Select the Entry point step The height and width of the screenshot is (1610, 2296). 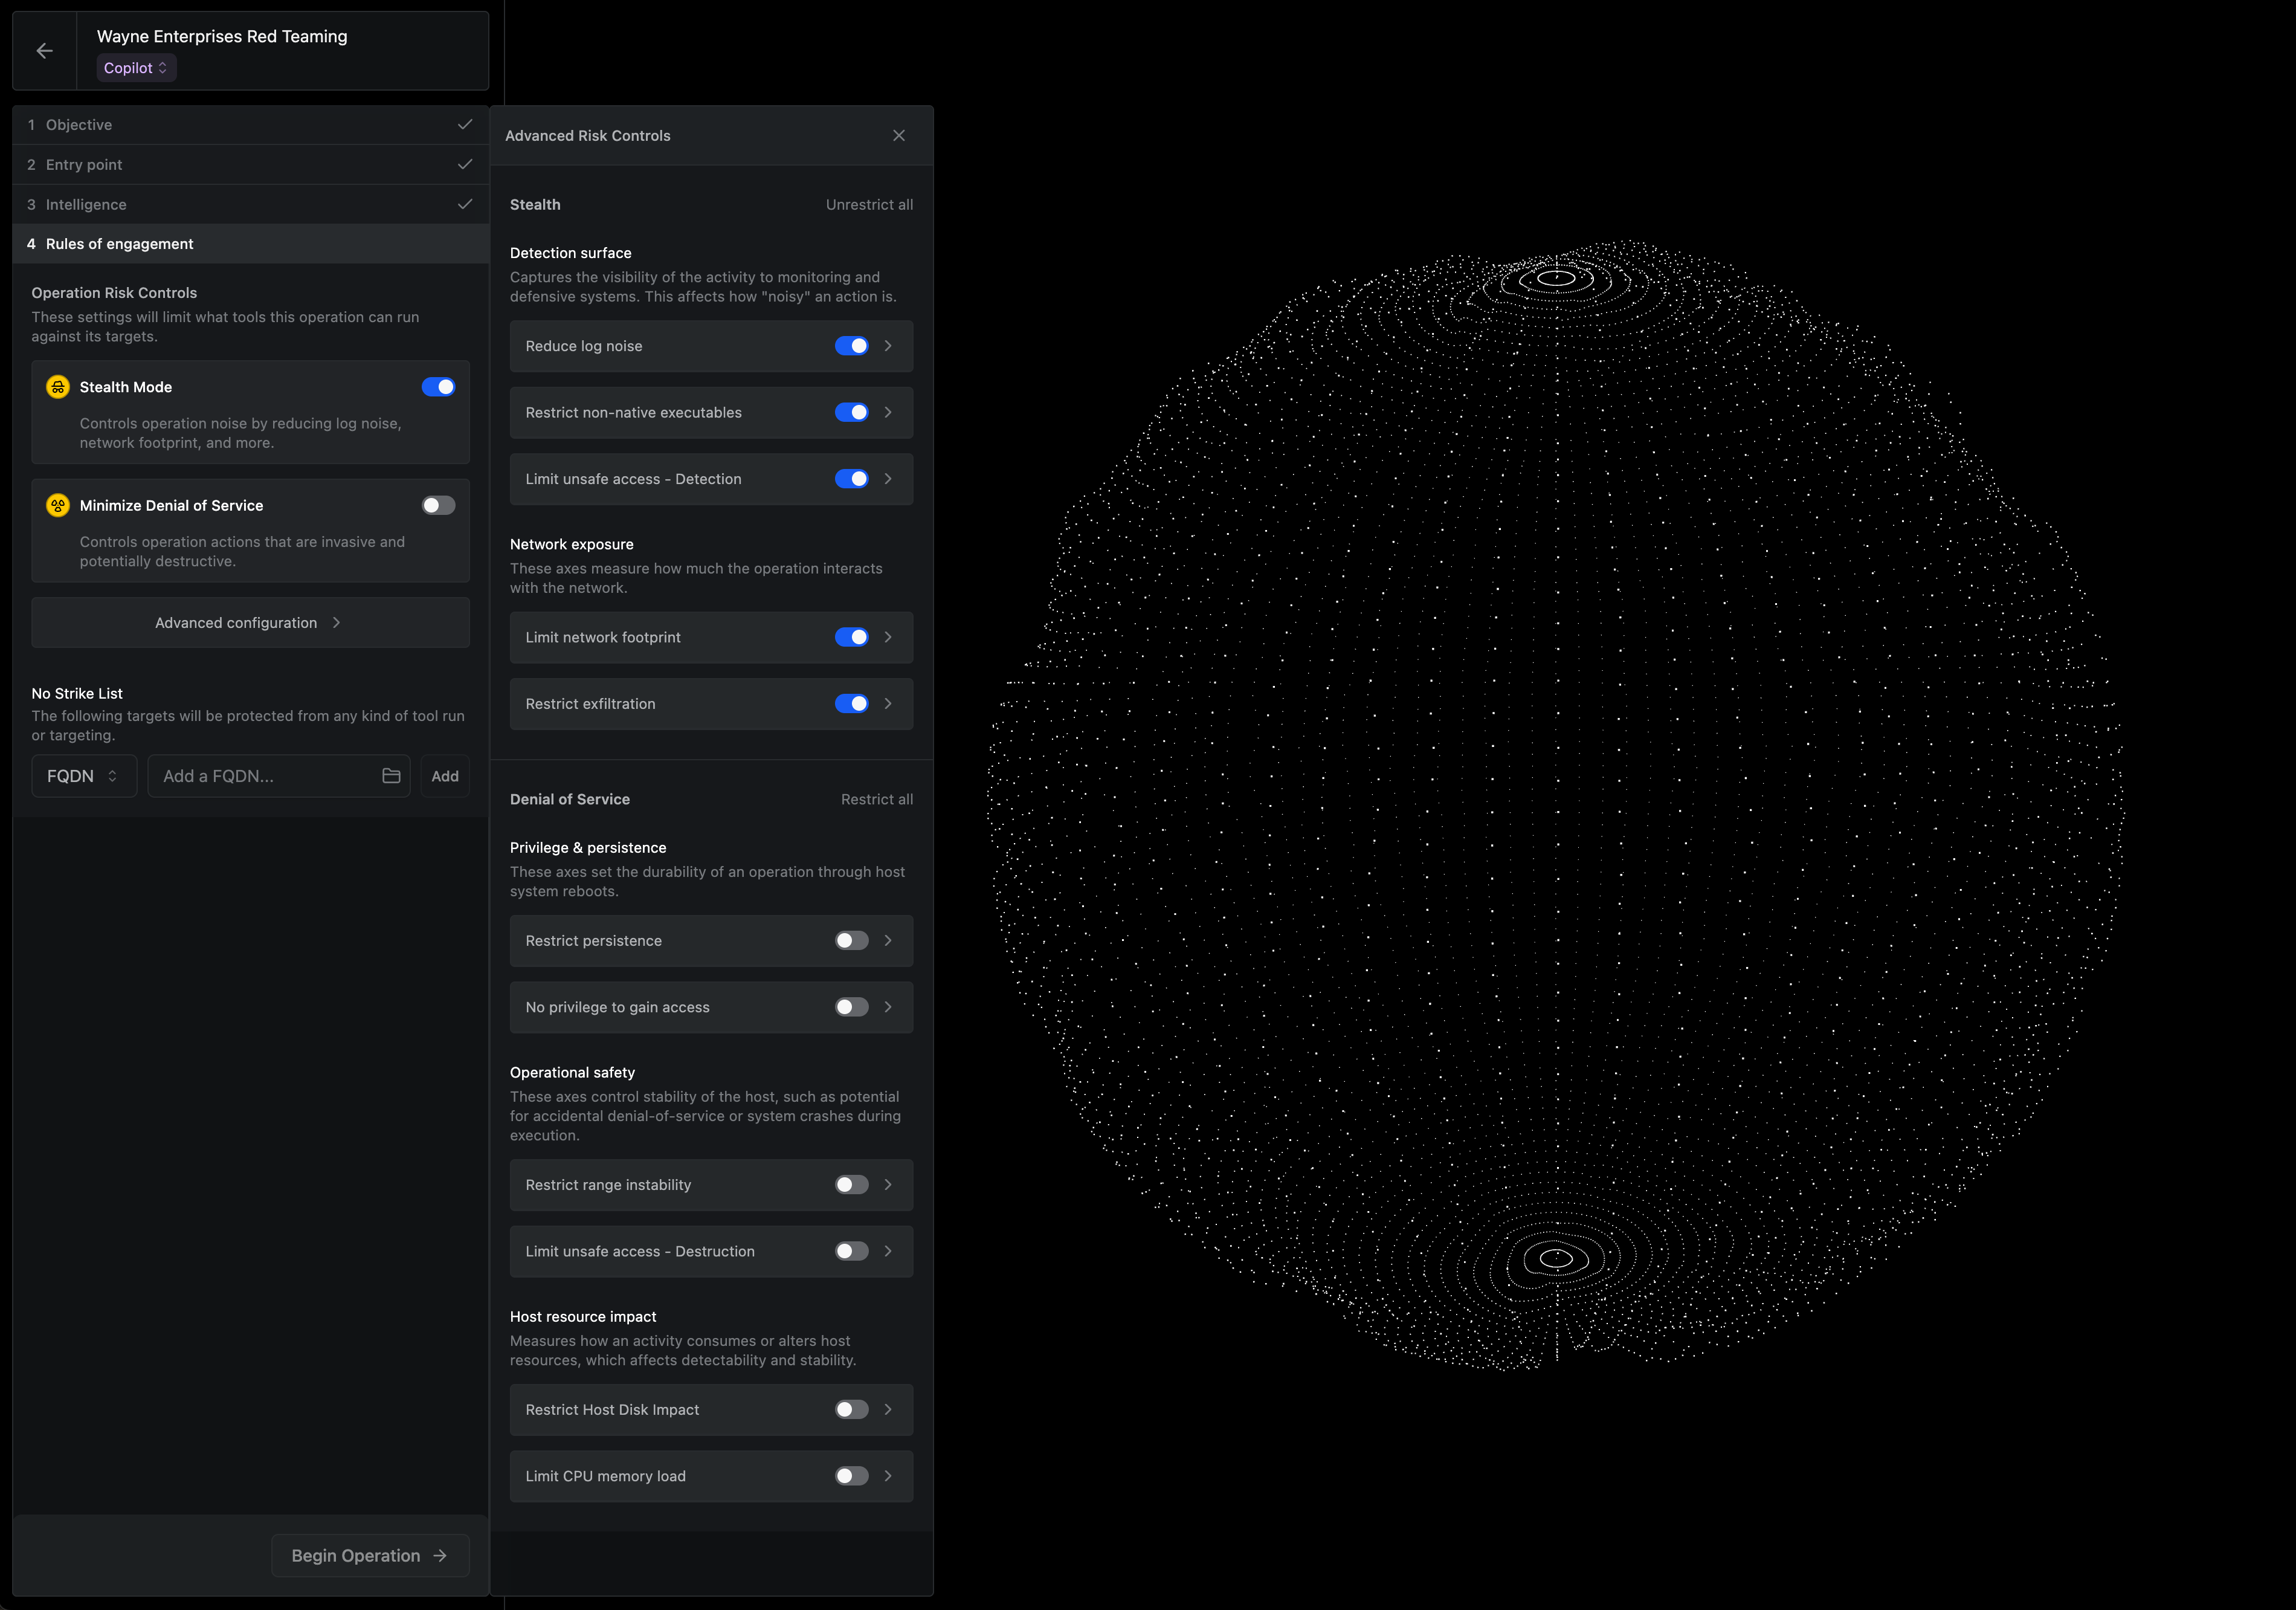coord(84,165)
